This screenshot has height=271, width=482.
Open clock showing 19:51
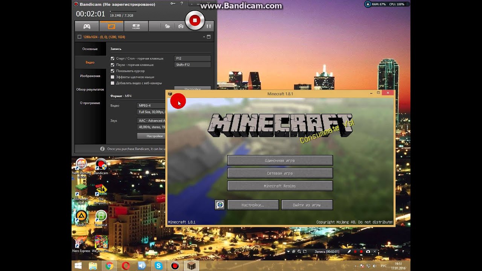pos(398,266)
